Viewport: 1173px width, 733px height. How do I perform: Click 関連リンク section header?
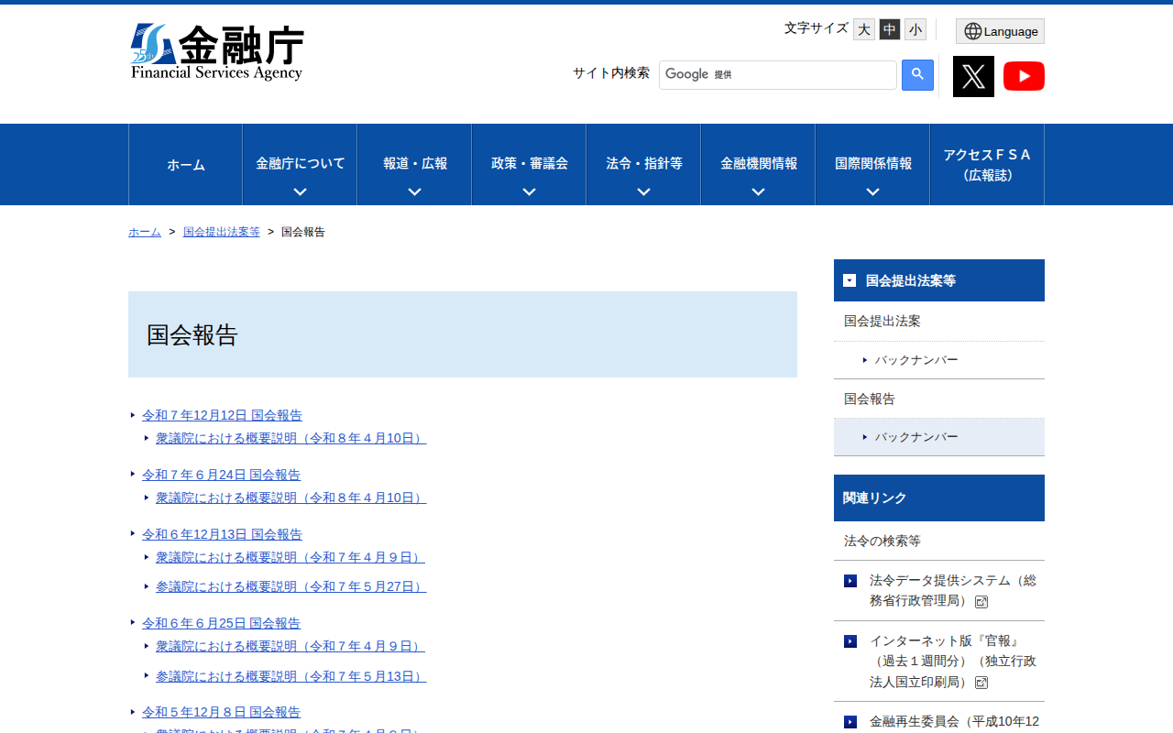(939, 498)
